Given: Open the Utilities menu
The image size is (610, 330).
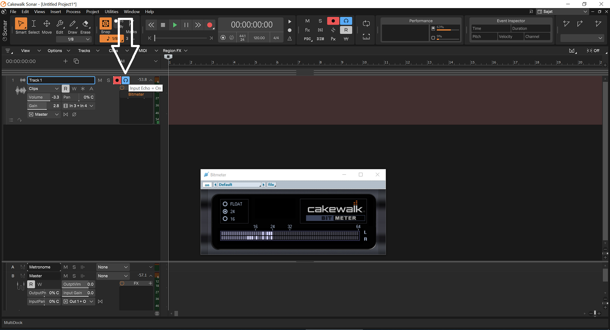Looking at the screenshot, I should coord(112,11).
